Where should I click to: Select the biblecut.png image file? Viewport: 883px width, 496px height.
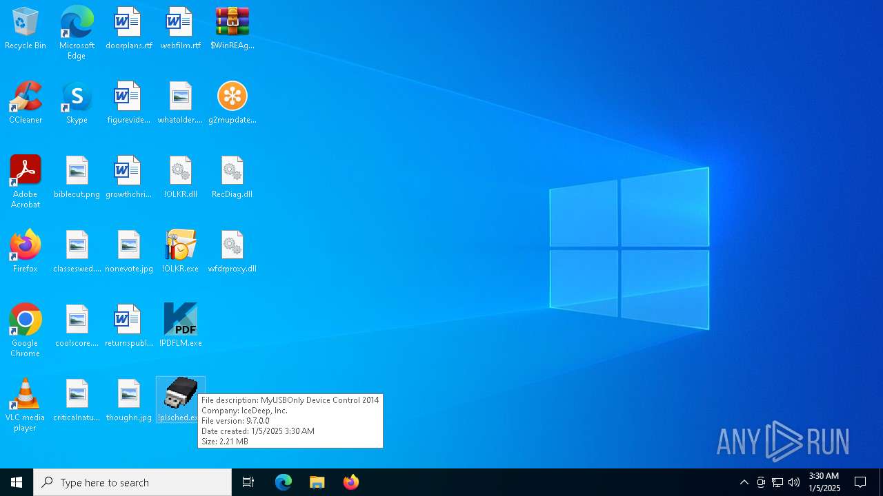(x=77, y=178)
